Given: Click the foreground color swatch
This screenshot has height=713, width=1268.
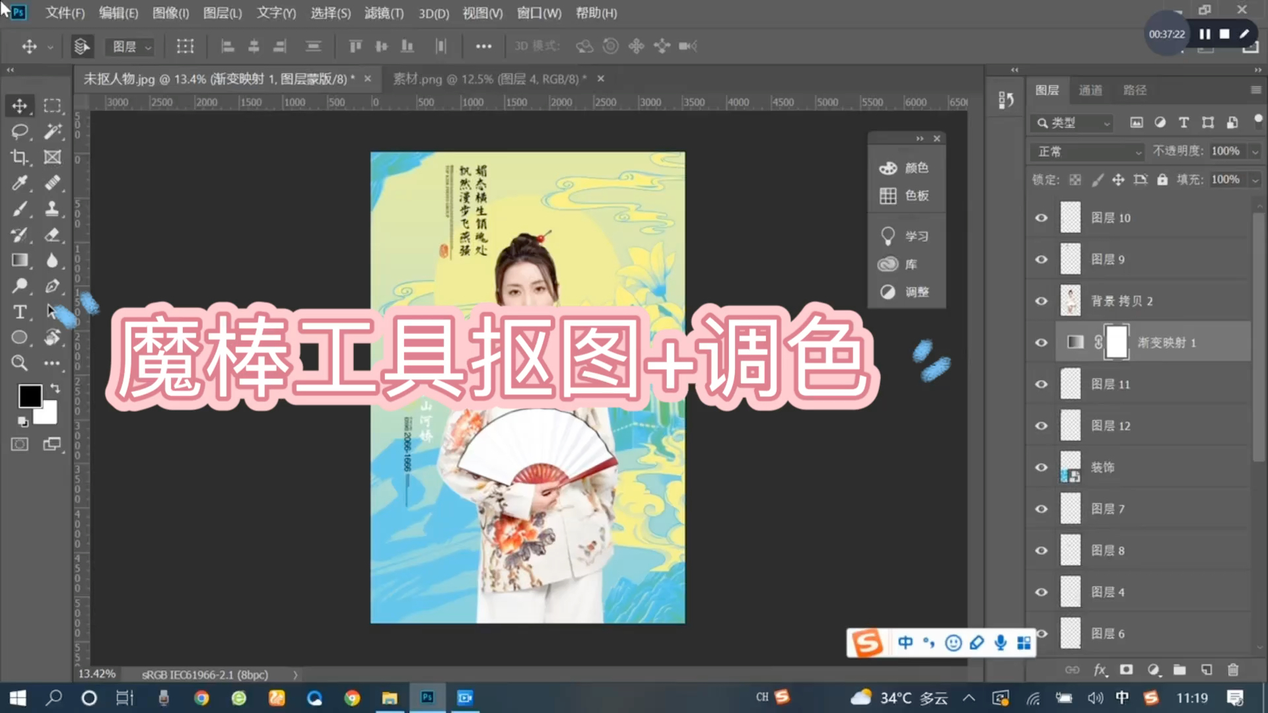Looking at the screenshot, I should (x=30, y=395).
